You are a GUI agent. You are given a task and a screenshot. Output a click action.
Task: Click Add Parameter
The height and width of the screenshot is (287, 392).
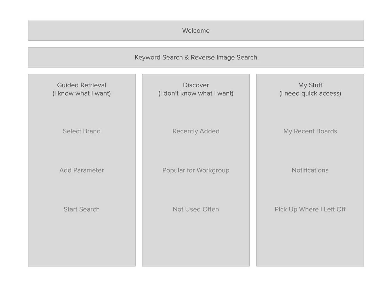(x=82, y=170)
